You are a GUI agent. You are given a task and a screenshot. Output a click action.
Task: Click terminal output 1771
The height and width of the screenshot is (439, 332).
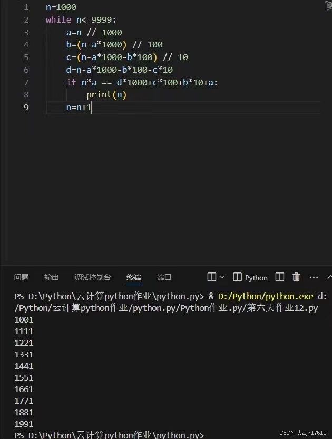click(x=24, y=401)
